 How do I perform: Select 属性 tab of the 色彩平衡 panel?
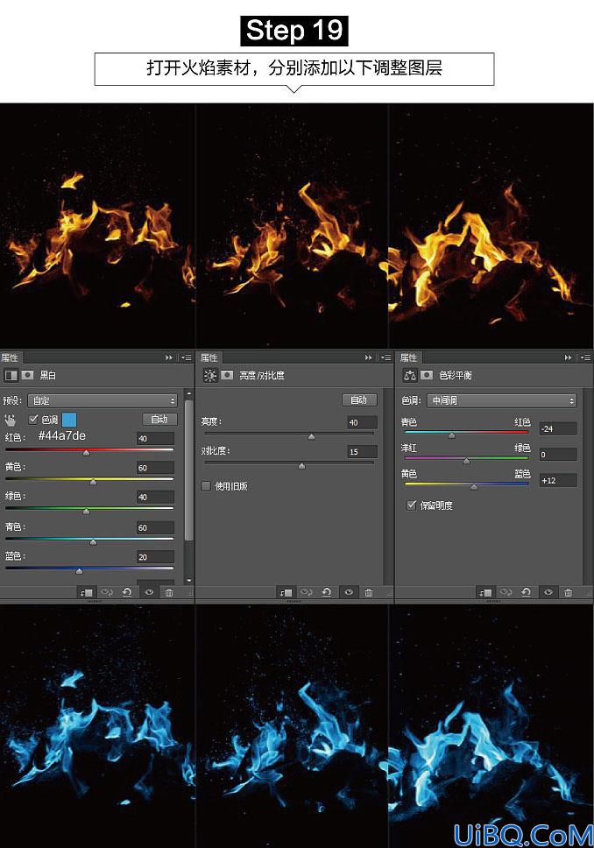(409, 357)
